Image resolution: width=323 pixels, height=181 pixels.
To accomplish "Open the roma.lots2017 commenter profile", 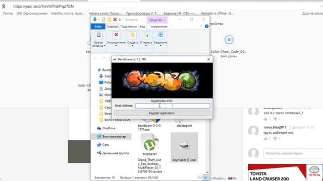I will point(275,127).
